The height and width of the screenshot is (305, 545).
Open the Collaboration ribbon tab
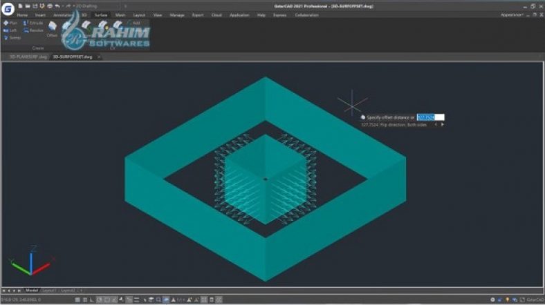tap(306, 15)
